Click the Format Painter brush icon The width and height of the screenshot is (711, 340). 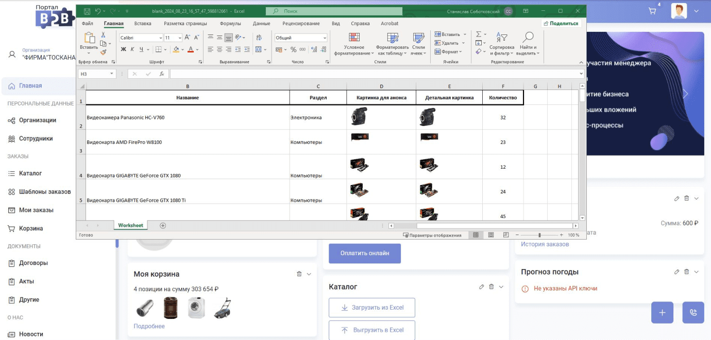click(x=103, y=52)
